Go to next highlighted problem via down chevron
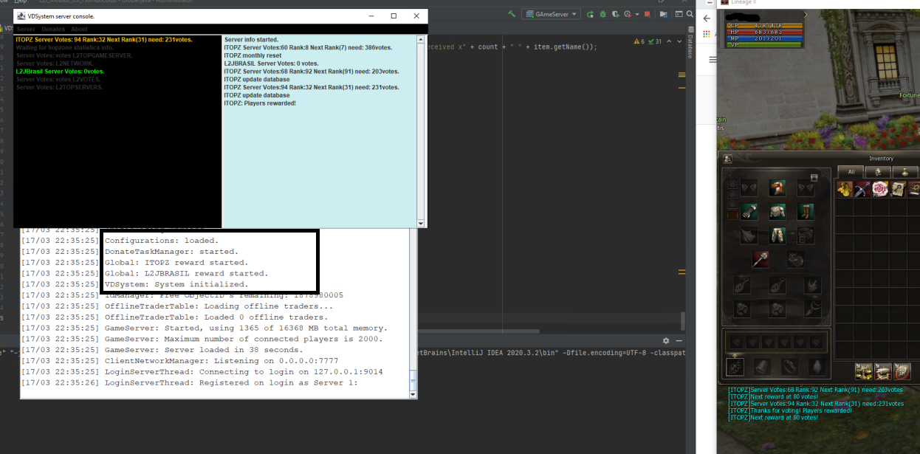This screenshot has height=454, width=920. (679, 41)
